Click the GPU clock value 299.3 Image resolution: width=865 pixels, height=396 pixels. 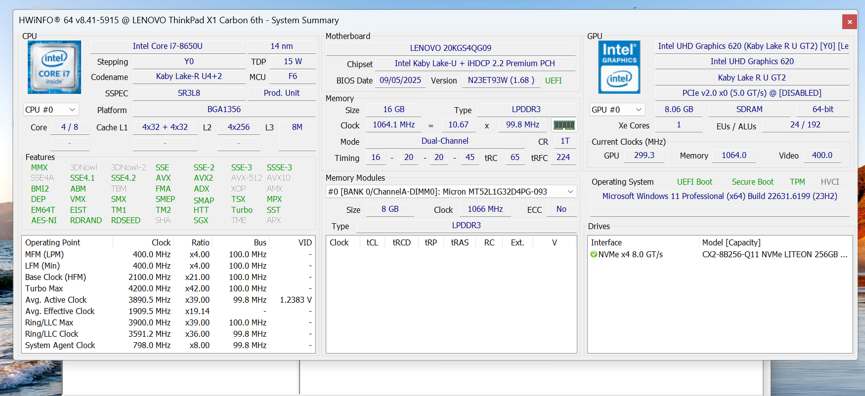(644, 156)
